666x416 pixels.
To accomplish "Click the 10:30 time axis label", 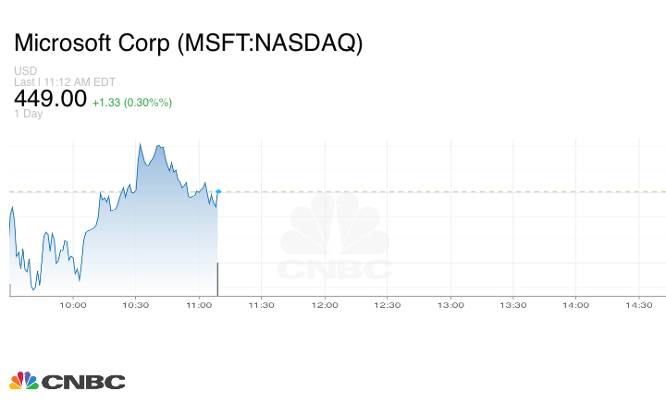I will click(136, 305).
